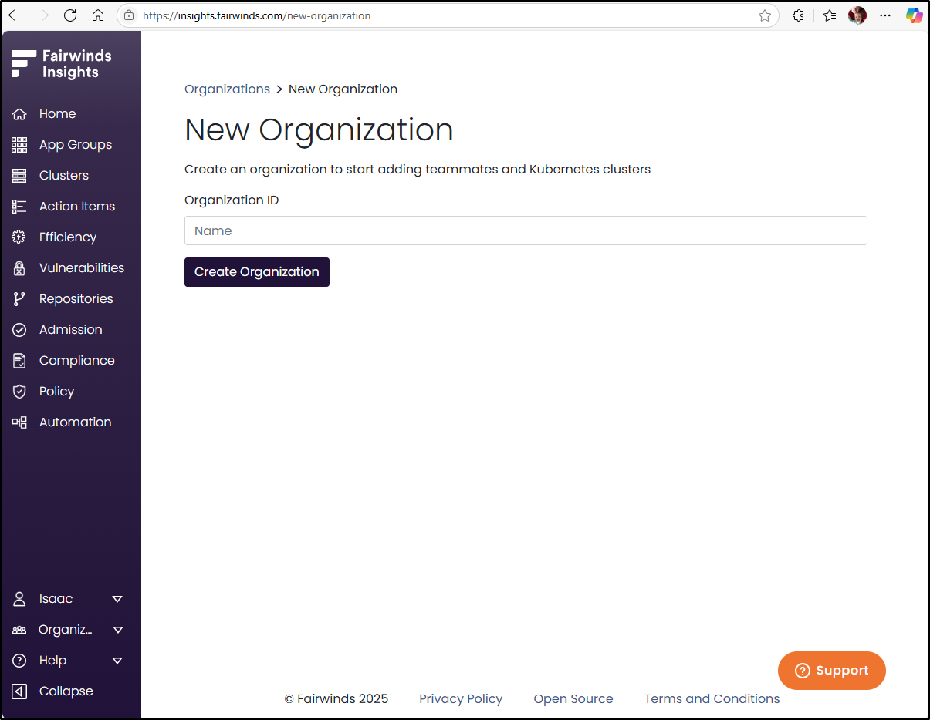The width and height of the screenshot is (930, 720).
Task: Click the browser home icon
Action: pos(98,15)
